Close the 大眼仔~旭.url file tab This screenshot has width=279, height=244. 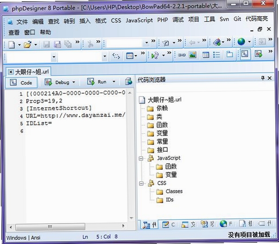point(11,72)
